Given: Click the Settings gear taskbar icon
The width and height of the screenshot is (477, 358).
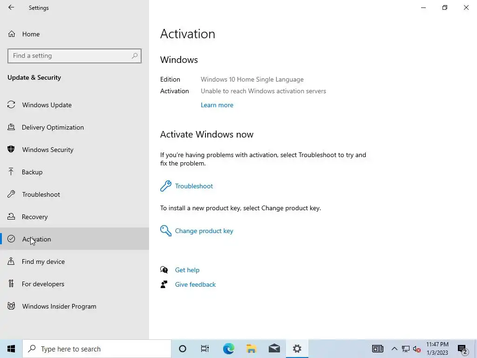Looking at the screenshot, I should click(x=297, y=349).
